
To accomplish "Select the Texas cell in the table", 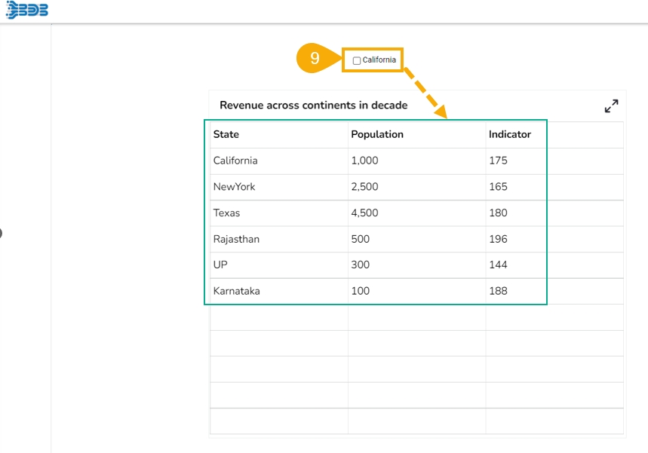I will click(x=226, y=213).
